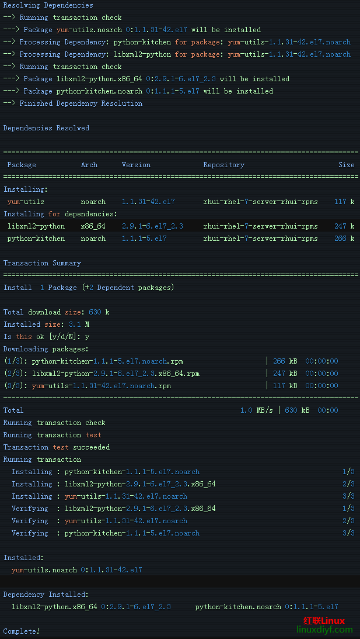Click the "Dependency Installed:" heading
Image resolution: width=360 pixels, height=639 pixels.
pos(46,595)
